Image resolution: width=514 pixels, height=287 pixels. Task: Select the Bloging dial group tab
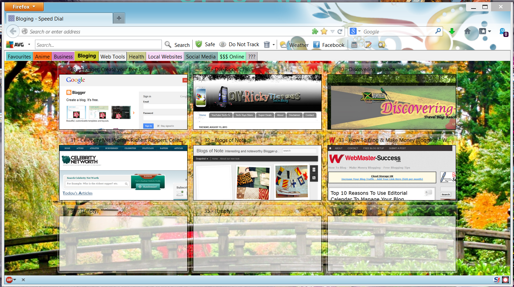coord(87,56)
